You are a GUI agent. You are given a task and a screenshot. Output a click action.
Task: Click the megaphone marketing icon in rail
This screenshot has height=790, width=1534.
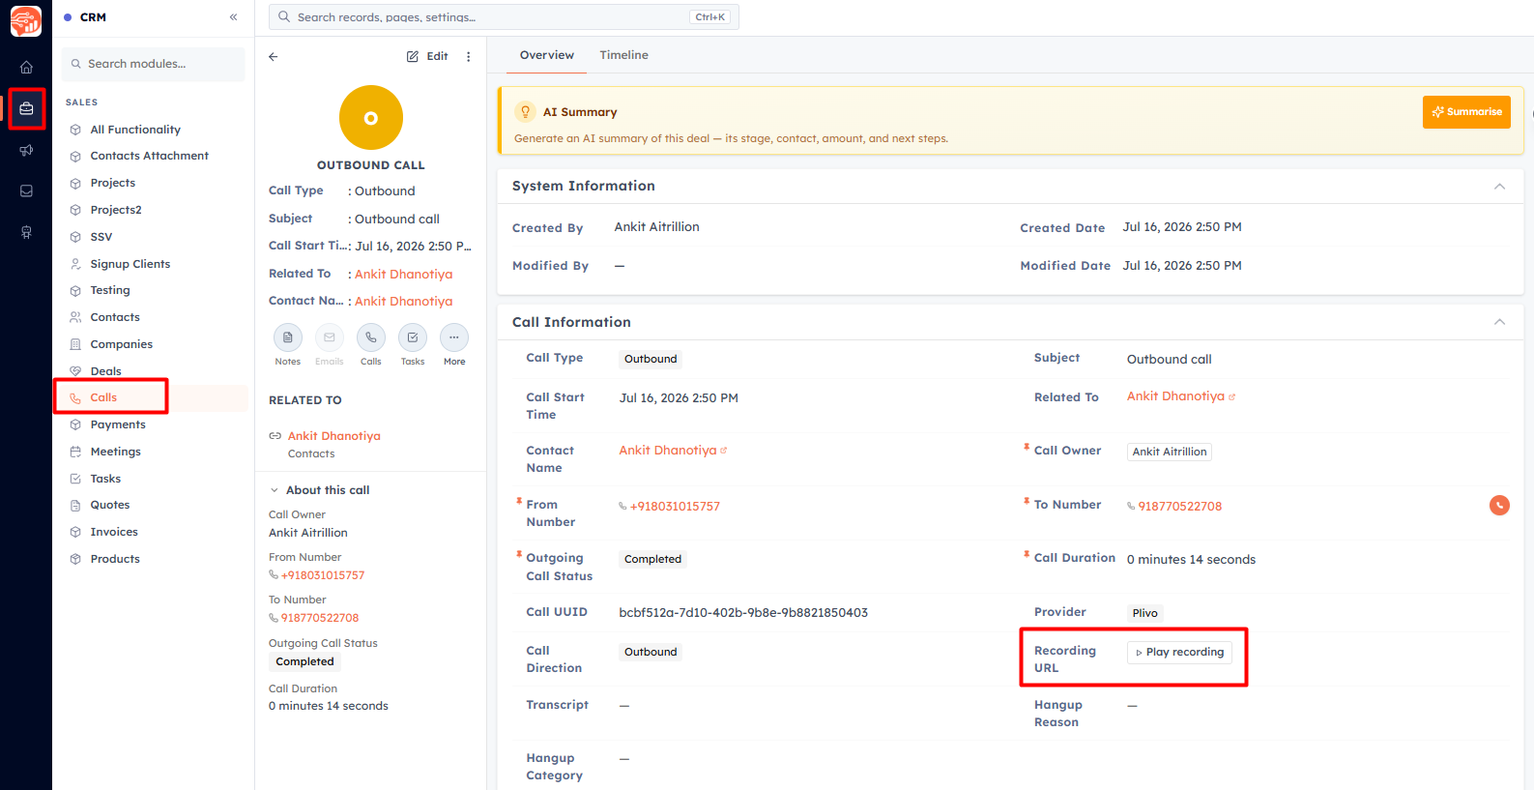(26, 150)
